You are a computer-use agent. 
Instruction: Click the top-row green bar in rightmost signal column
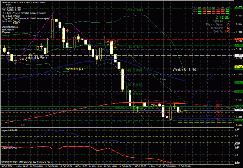pyautogui.click(x=227, y=10)
